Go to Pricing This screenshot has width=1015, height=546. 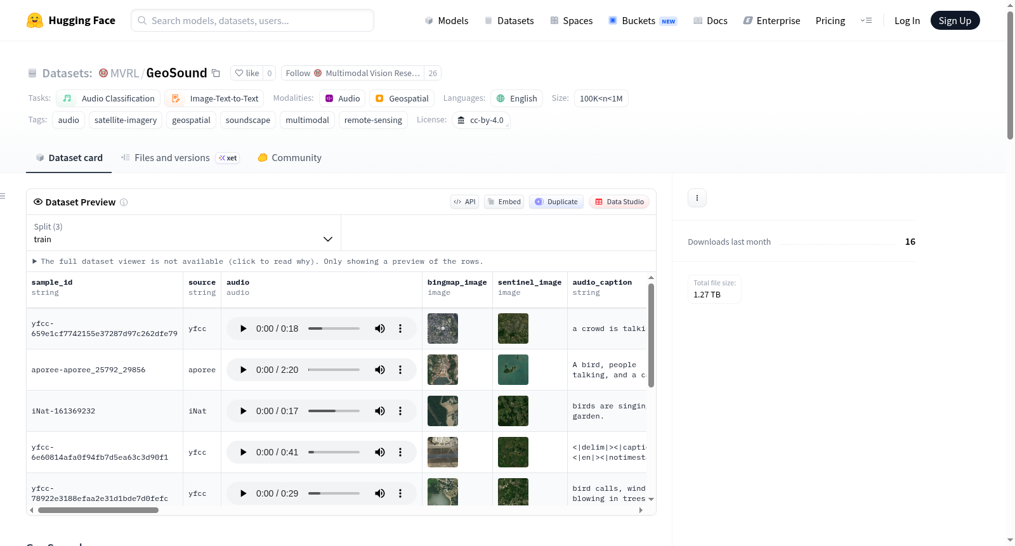coord(830,20)
